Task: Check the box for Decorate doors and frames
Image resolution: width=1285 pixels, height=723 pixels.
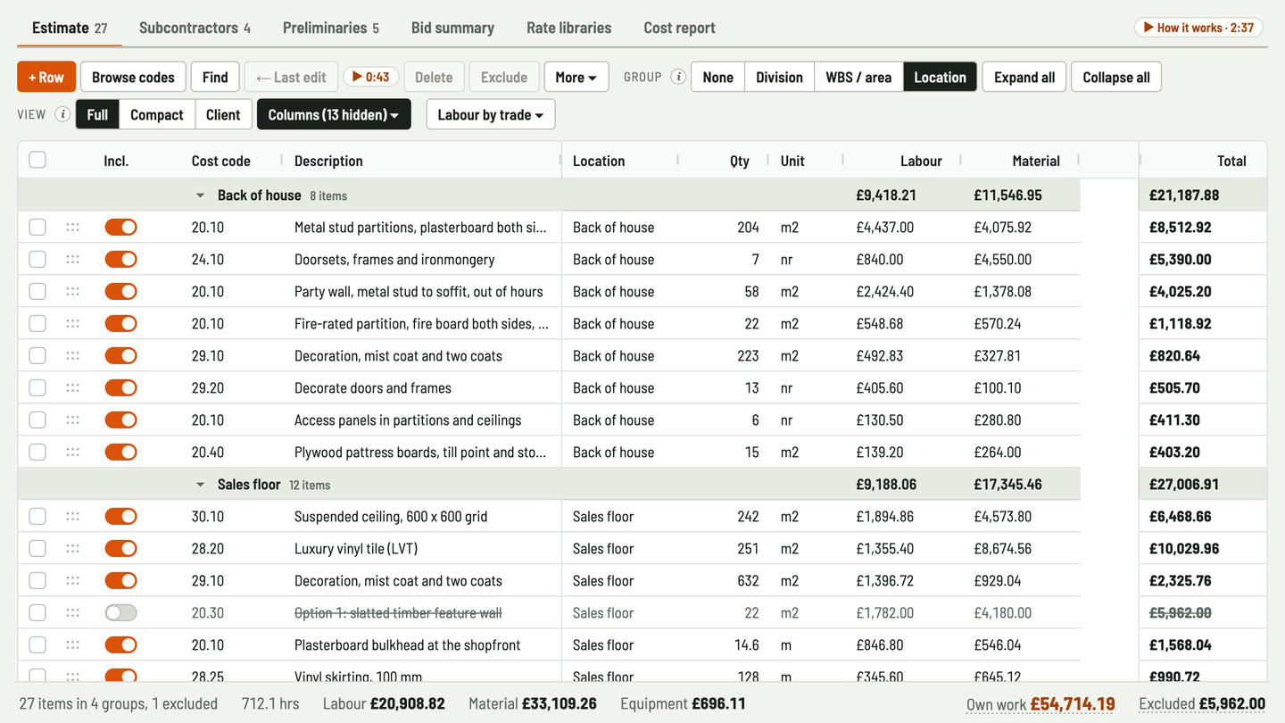Action: coord(37,388)
